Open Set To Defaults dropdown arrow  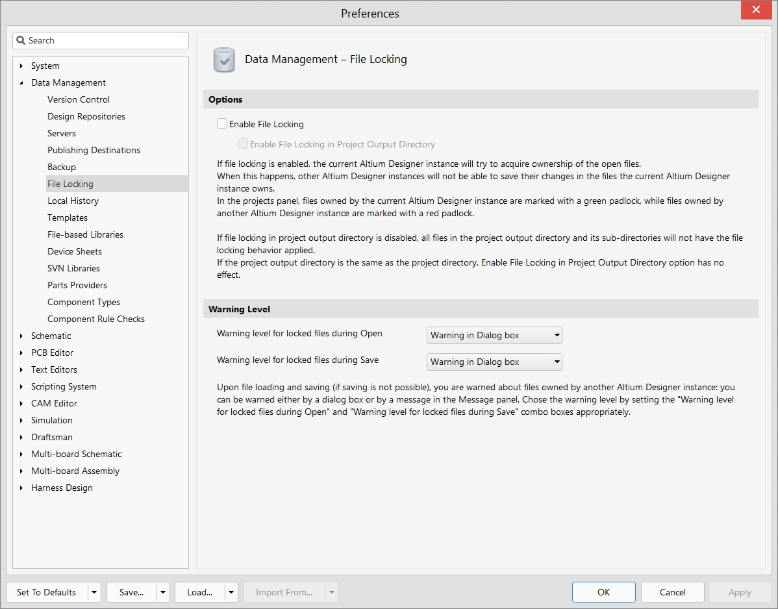[94, 592]
